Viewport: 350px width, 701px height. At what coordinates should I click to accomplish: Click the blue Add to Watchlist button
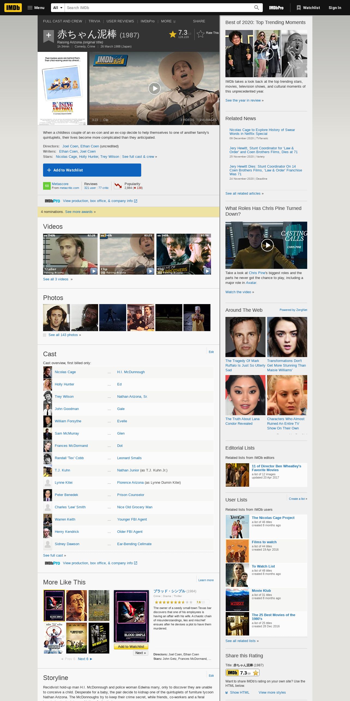(x=92, y=170)
